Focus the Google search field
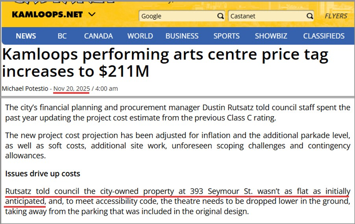Image resolution: width=355 pixels, height=224 pixels. click(x=177, y=16)
